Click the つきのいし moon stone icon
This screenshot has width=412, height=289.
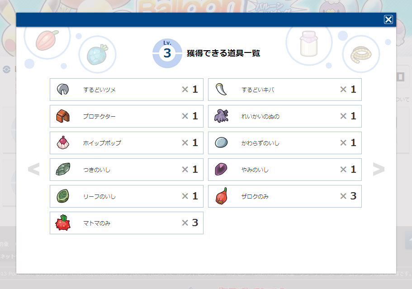pyautogui.click(x=63, y=169)
